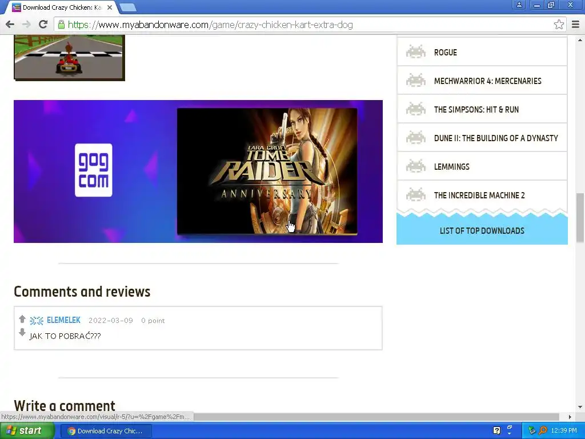Image resolution: width=585 pixels, height=439 pixels.
Task: Click the invader icon beside Lemmings
Action: [x=416, y=166]
